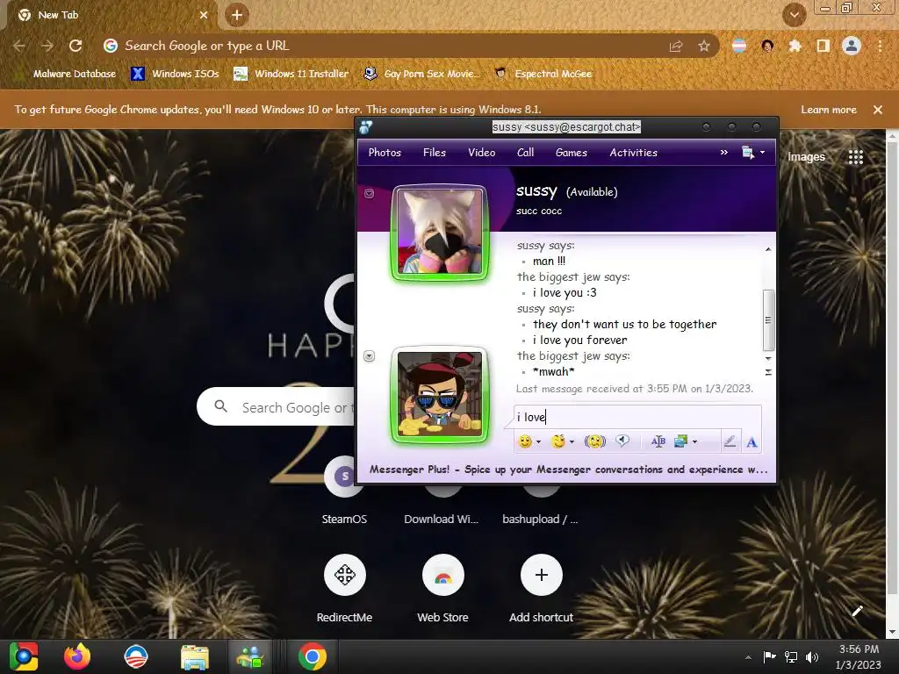The width and height of the screenshot is (899, 674).
Task: Open the Web Store shortcut
Action: tap(442, 575)
